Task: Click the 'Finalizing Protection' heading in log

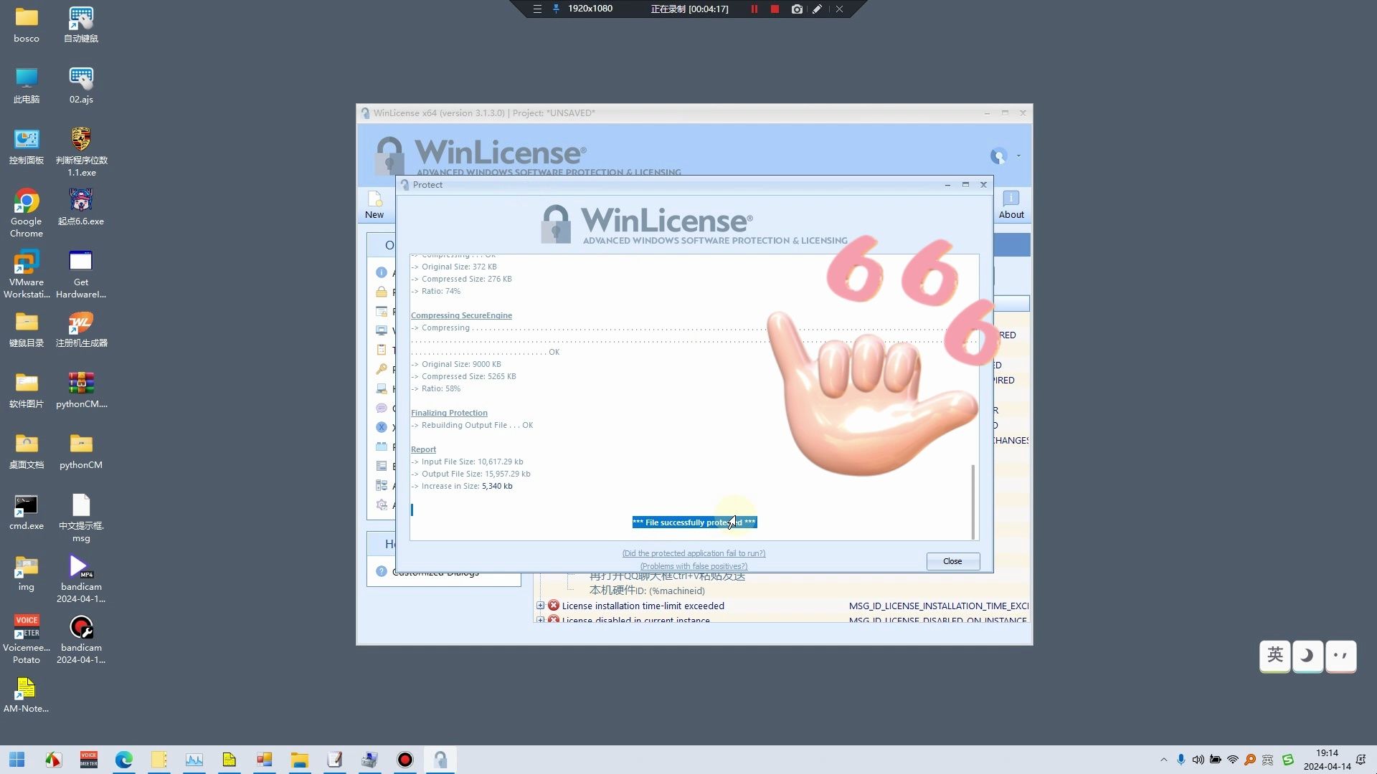Action: point(449,413)
